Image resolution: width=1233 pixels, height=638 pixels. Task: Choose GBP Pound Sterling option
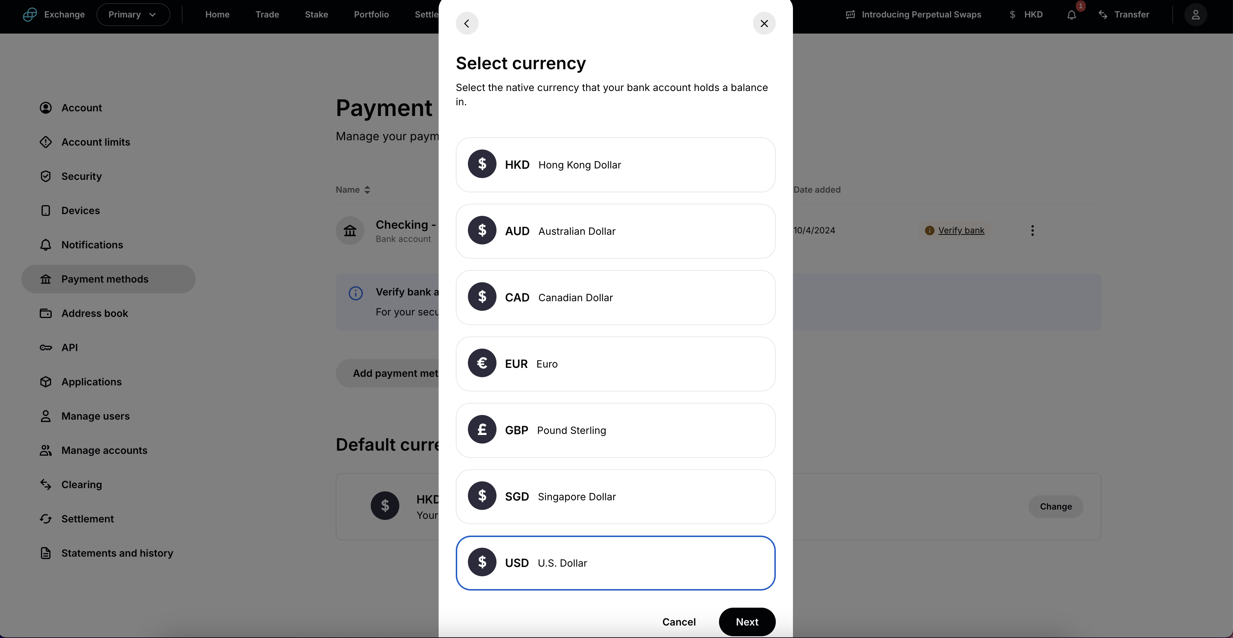615,430
